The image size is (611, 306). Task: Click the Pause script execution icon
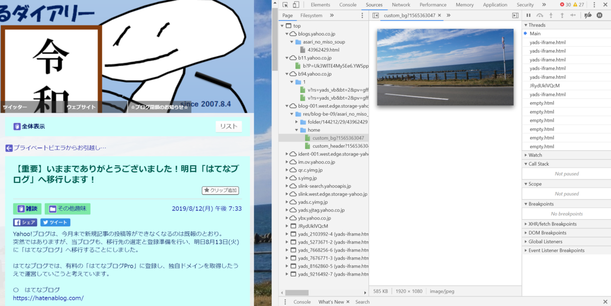(527, 15)
